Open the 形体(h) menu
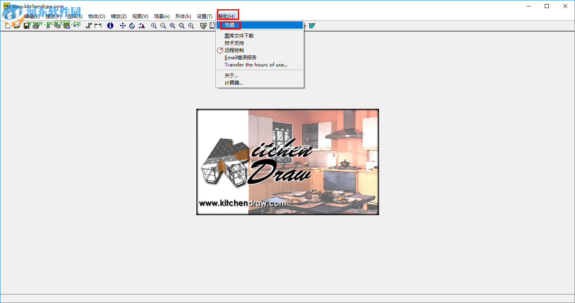 (183, 17)
